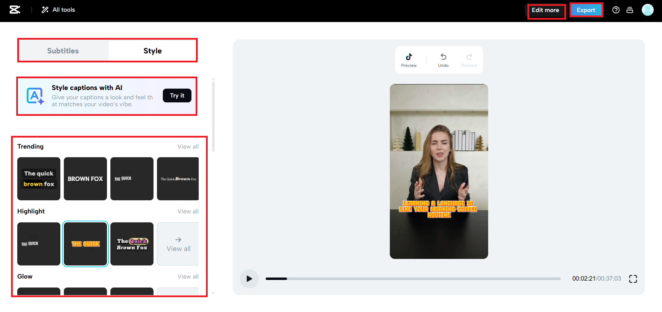Click the video progress bar
This screenshot has height=312, width=662.
click(x=413, y=279)
